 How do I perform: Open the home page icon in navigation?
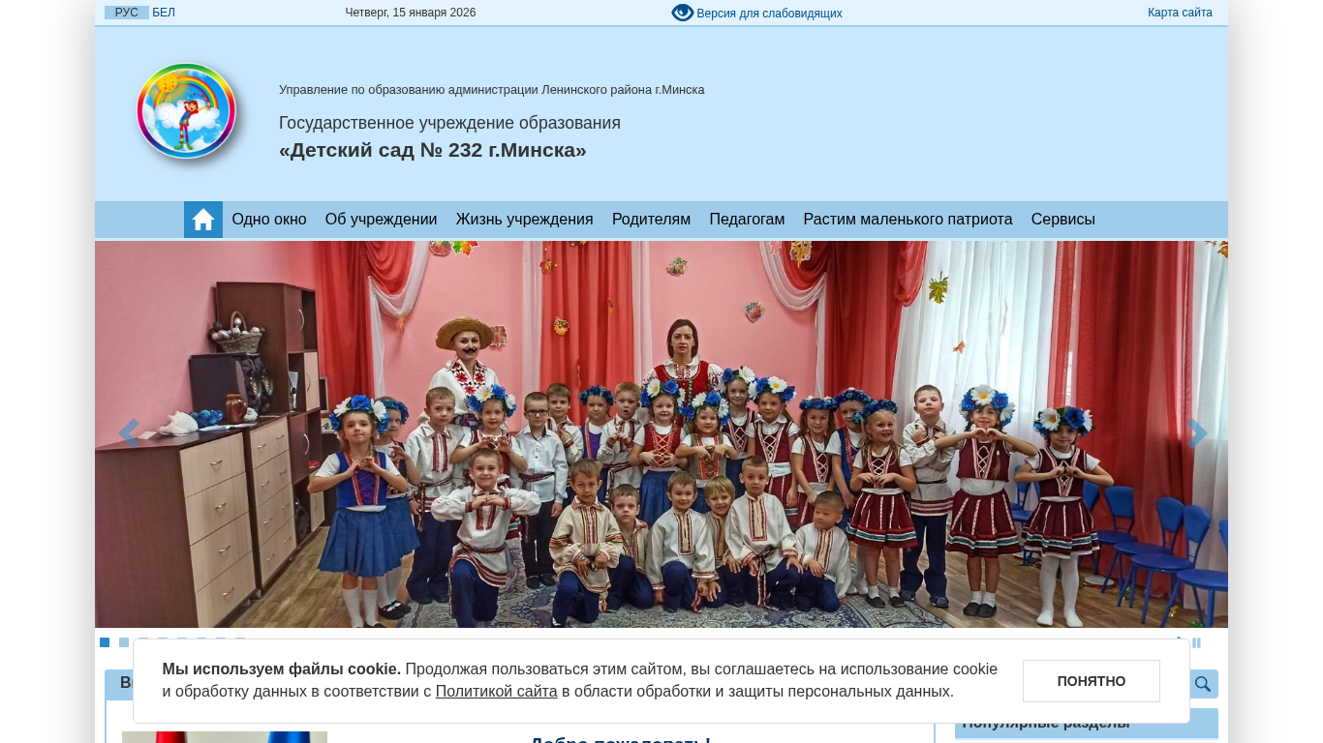tap(203, 220)
